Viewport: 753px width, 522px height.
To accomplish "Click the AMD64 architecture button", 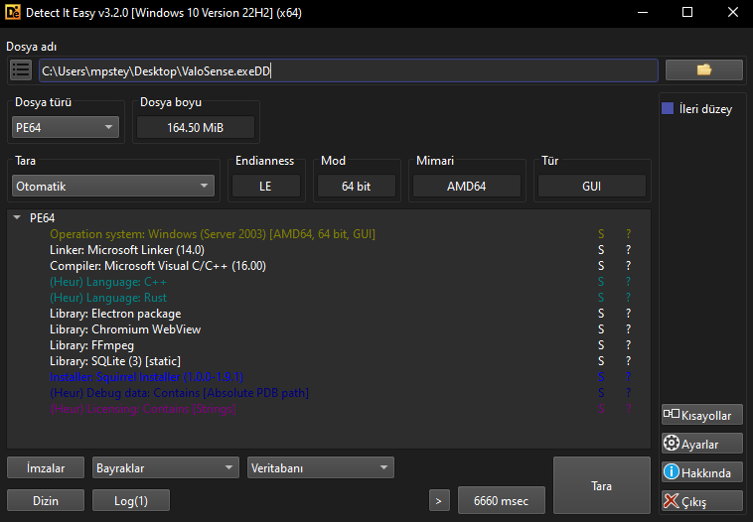I will pyautogui.click(x=467, y=187).
